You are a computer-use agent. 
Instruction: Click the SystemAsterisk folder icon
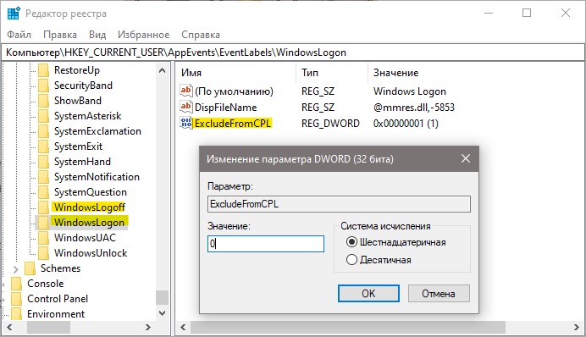(x=43, y=116)
